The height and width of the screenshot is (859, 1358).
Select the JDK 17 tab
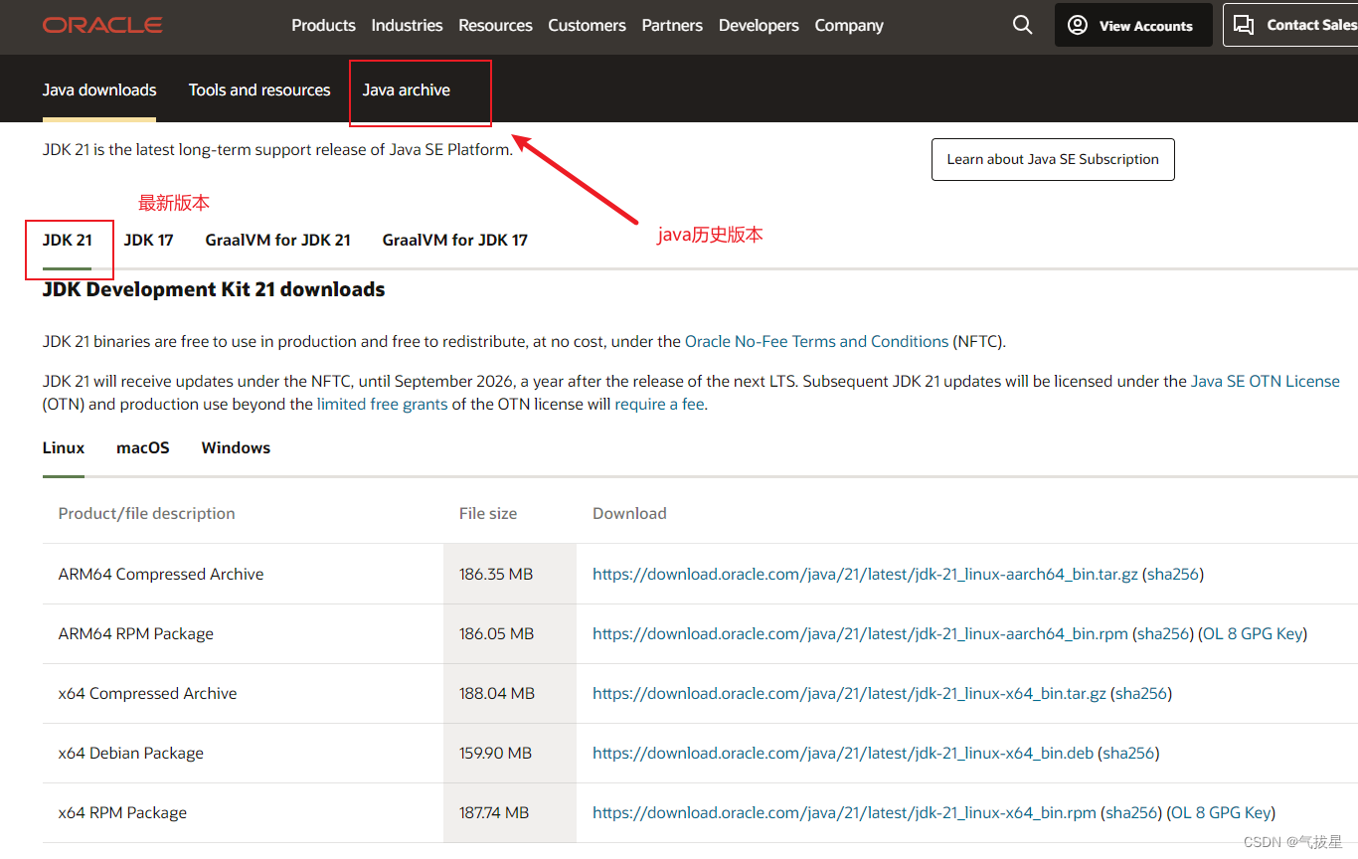pyautogui.click(x=148, y=240)
